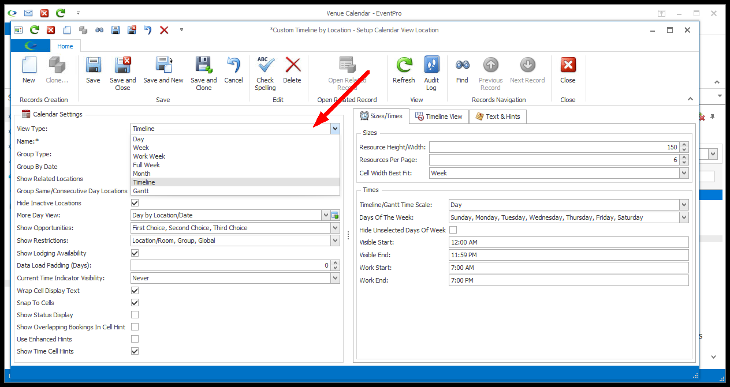
Task: Check Show Overlapping Bookings In Cell Hint
Action: pyautogui.click(x=135, y=327)
